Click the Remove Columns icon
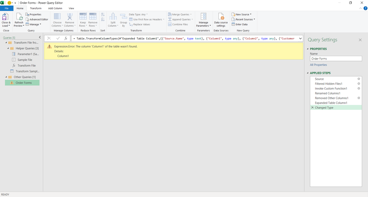Viewport: 368px width, 197px height. click(70, 17)
